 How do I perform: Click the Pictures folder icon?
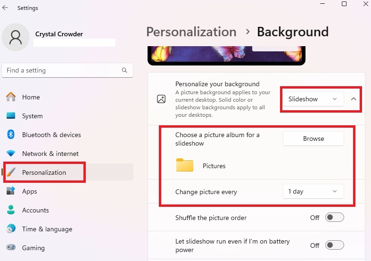(x=185, y=165)
